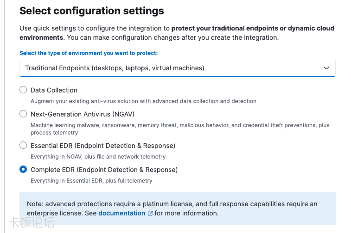The height and width of the screenshot is (233, 351).
Task: Click the "Complete EDR (Endpoint Detection & Response)" label
Action: pyautogui.click(x=104, y=170)
